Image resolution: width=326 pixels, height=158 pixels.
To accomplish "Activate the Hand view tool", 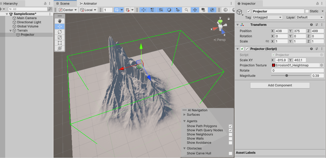I will [x=59, y=21].
